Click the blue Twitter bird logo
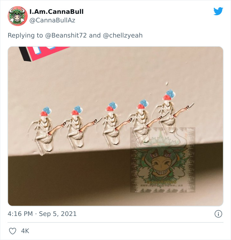The height and width of the screenshot is (240, 231). [x=218, y=11]
